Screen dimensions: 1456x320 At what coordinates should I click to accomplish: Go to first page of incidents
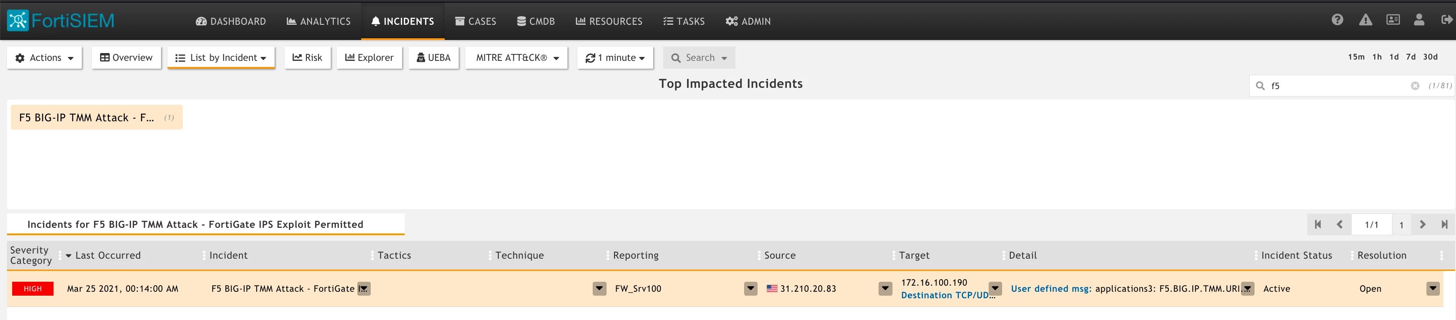(1318, 225)
